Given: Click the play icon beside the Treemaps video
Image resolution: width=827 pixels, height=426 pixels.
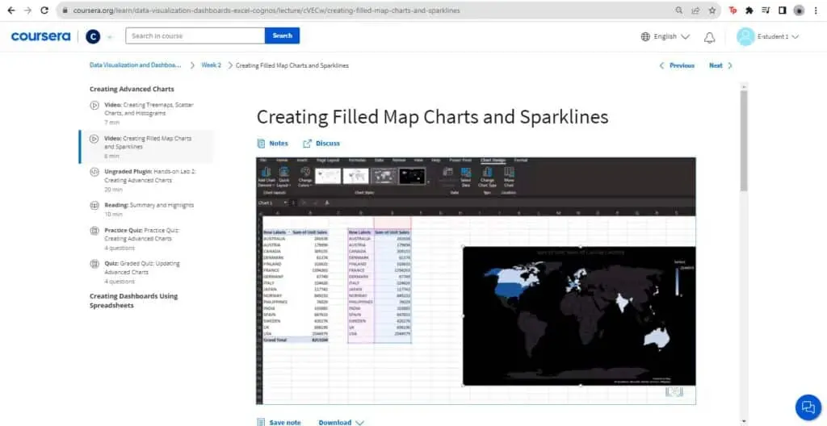Looking at the screenshot, I should 94,105.
